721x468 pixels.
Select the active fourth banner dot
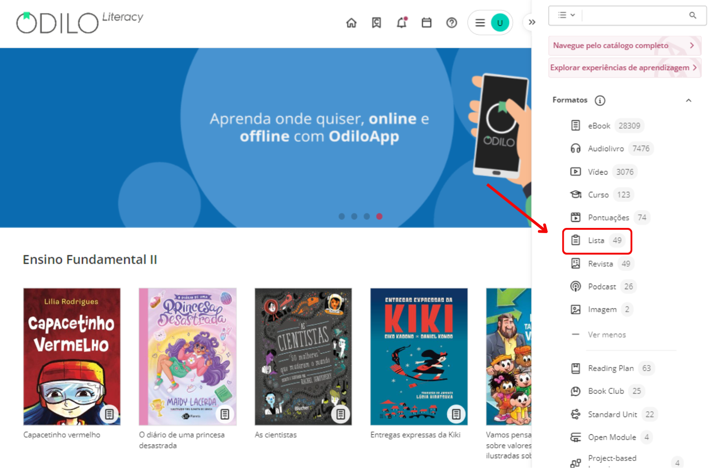[x=380, y=216]
